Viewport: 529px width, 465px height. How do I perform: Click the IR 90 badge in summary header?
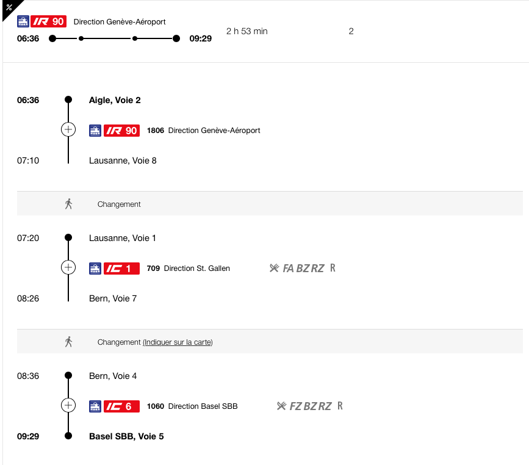[x=49, y=21]
